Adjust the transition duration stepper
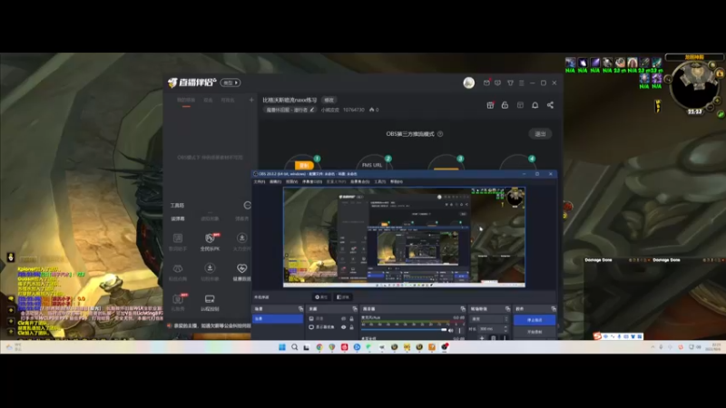 (x=505, y=328)
